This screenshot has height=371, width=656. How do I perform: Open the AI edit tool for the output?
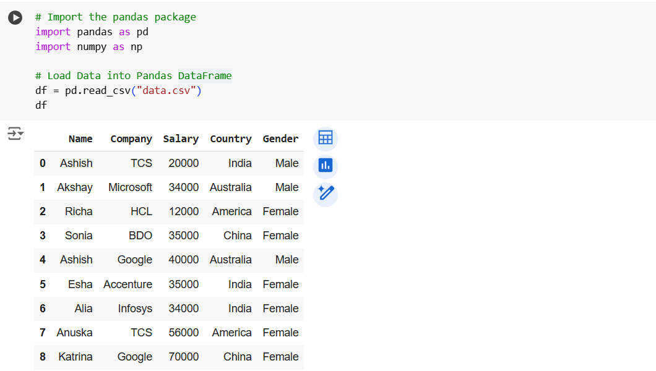(x=325, y=194)
